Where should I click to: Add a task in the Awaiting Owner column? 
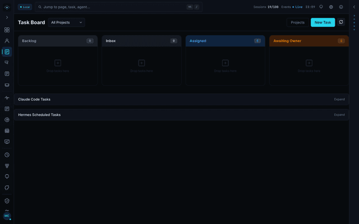tap(309, 63)
